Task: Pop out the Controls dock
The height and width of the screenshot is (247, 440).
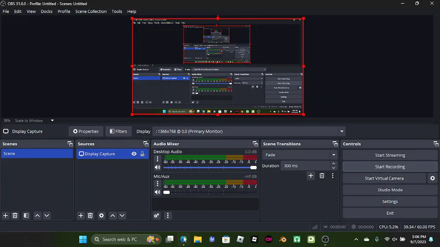Action: (436, 144)
